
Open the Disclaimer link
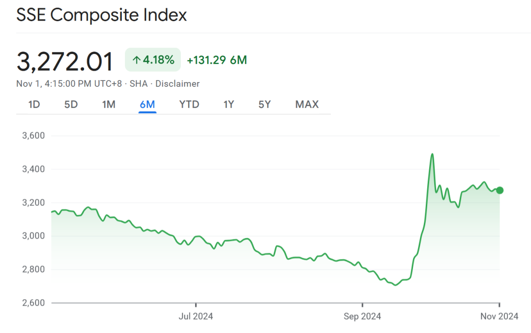pyautogui.click(x=177, y=83)
